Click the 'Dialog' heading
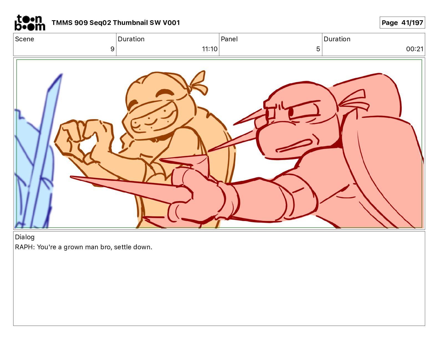 25,237
